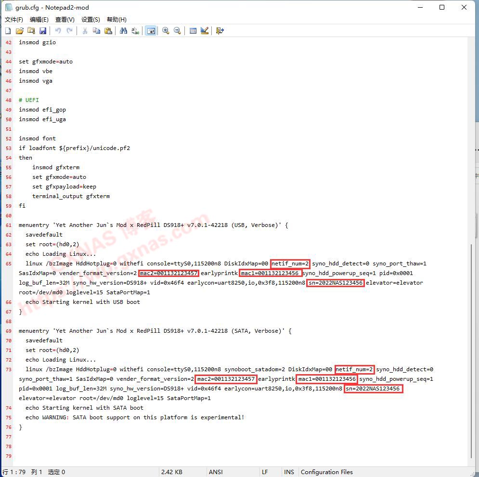Click ANSI encoding in status bar

pos(216,472)
